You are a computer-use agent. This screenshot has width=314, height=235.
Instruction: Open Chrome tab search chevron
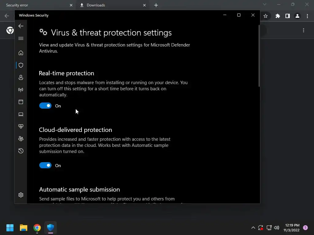tap(265, 4)
